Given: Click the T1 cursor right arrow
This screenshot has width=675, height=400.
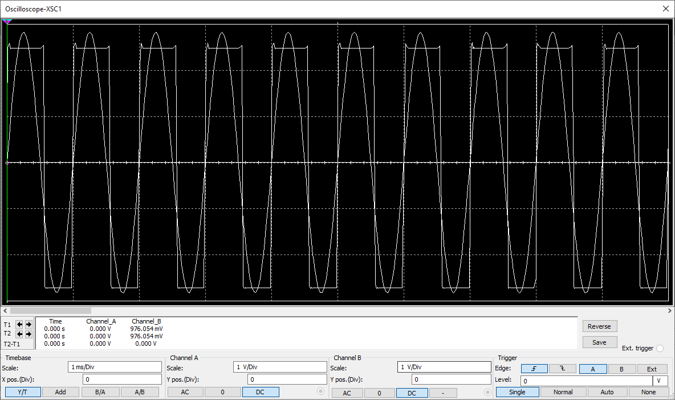Looking at the screenshot, I should (x=29, y=324).
